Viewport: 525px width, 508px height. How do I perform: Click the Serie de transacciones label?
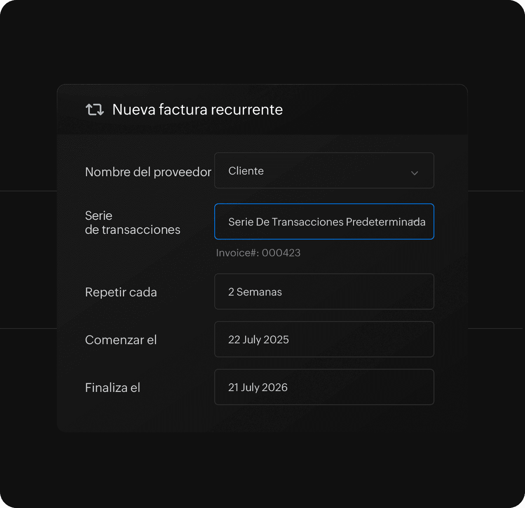[133, 223]
